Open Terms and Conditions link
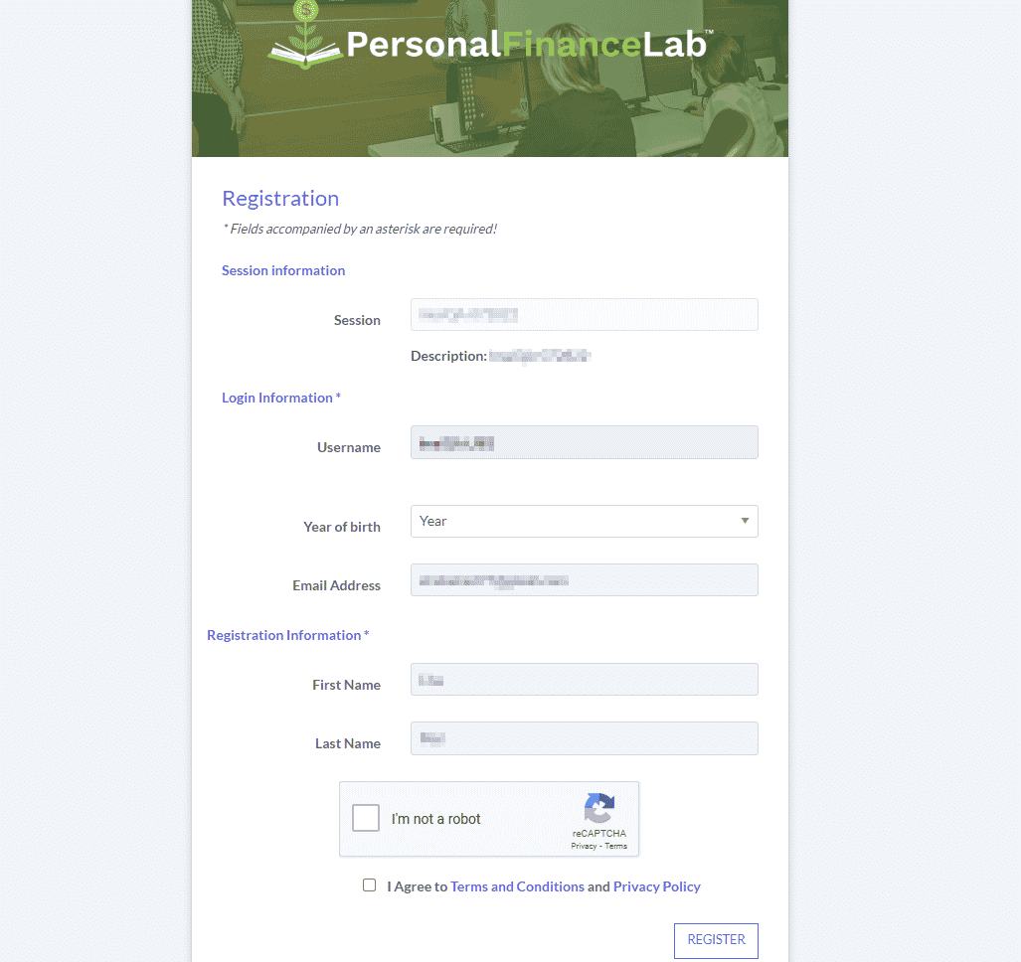Screen dimensions: 1021x962 click(517, 886)
